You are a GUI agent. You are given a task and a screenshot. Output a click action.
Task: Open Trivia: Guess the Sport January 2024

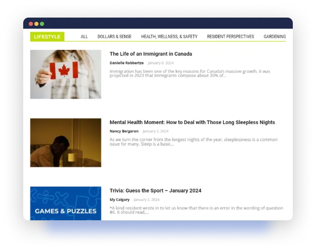[x=155, y=191]
